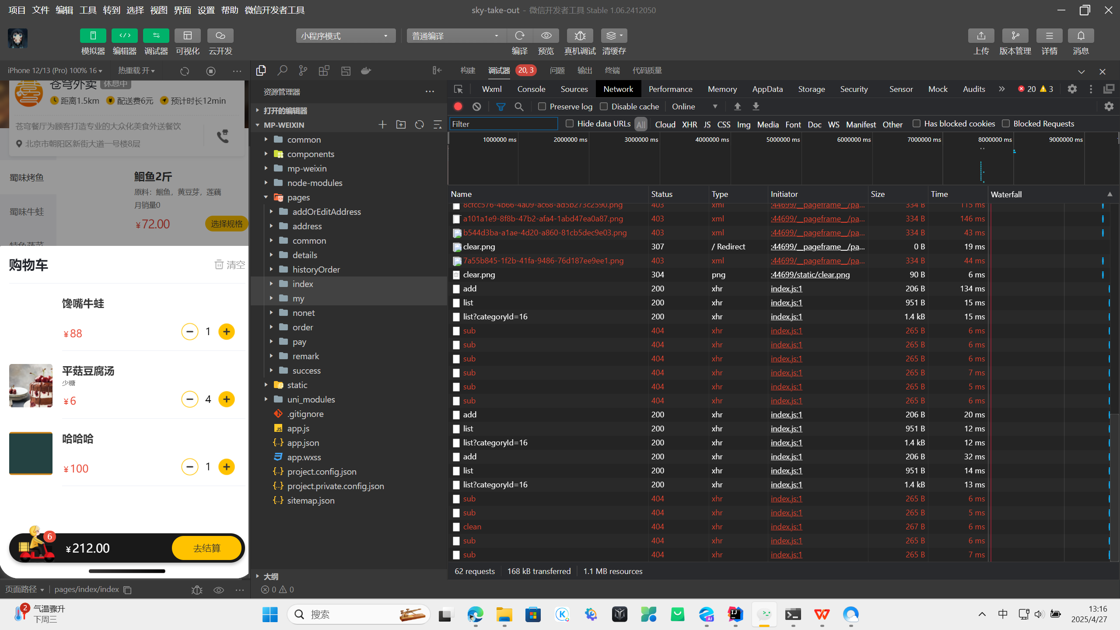Click the phone call icon in shop card
The height and width of the screenshot is (630, 1120).
(223, 136)
